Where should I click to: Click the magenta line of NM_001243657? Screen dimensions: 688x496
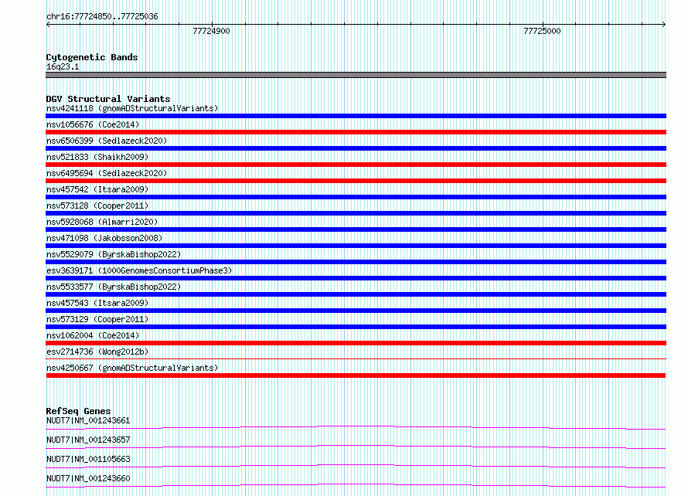point(356,446)
